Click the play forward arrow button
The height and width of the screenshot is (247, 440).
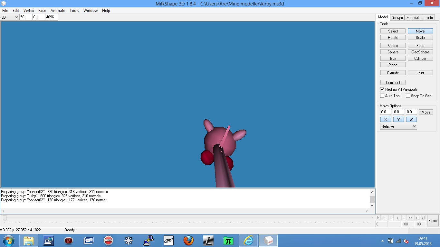(404, 218)
